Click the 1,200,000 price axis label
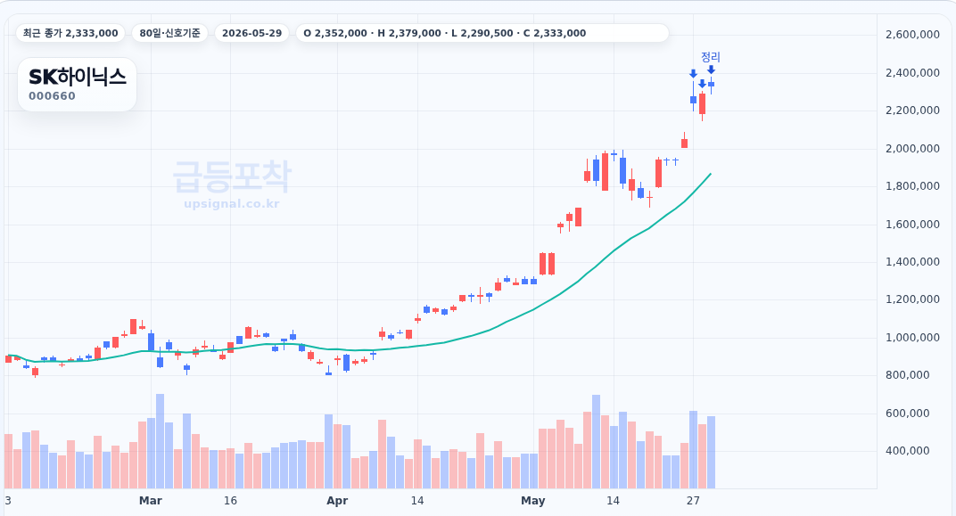The height and width of the screenshot is (516, 956). [912, 299]
